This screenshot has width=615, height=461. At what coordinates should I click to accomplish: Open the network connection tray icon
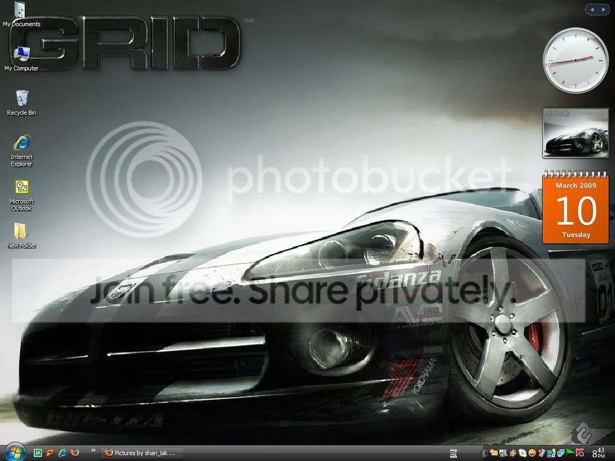(560, 454)
